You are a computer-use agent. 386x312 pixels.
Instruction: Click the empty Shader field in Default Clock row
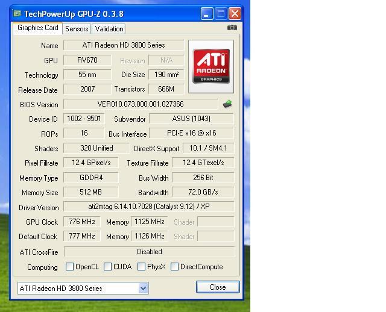[216, 236]
